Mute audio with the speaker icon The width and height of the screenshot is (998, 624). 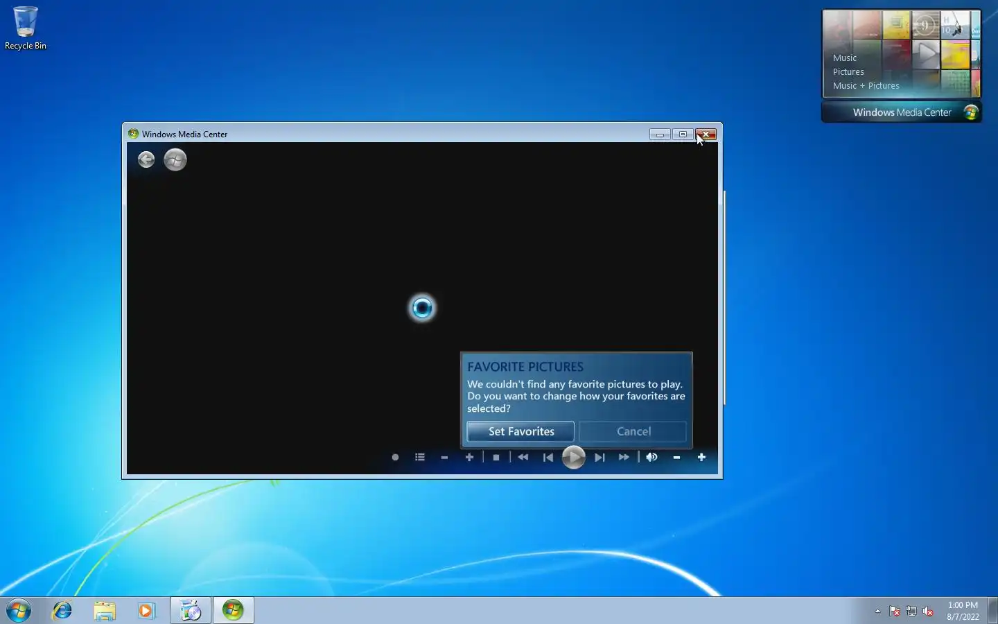[x=651, y=458]
